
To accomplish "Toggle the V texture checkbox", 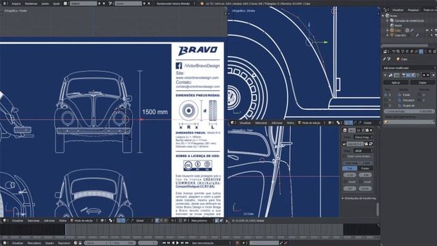I will (x=419, y=100).
